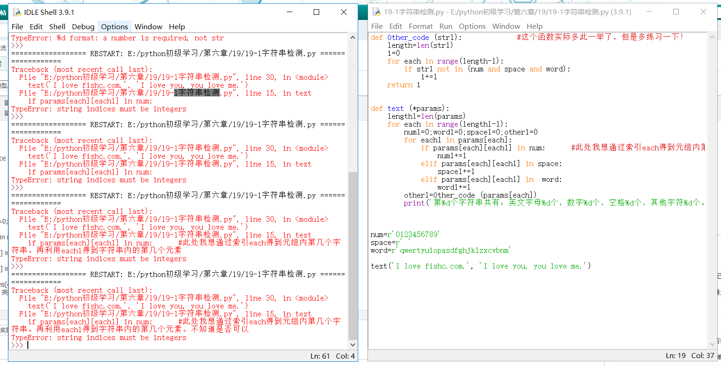Maximize the editor window

tap(676, 12)
